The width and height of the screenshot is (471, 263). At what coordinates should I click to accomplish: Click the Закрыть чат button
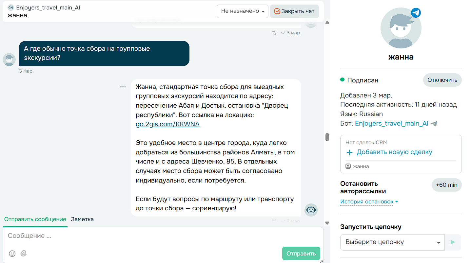294,11
